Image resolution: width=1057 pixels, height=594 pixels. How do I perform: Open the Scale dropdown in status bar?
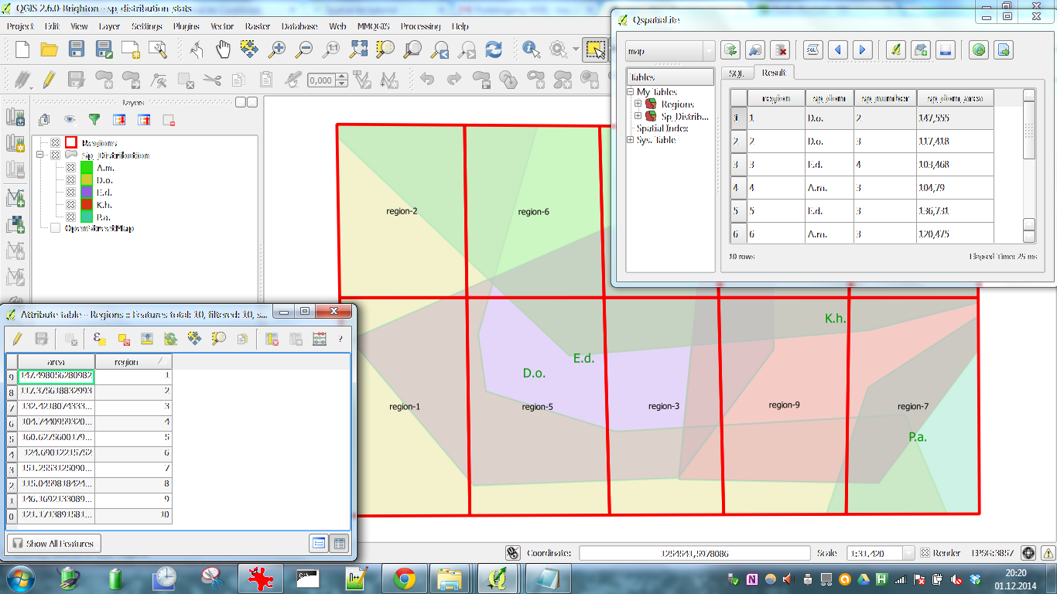[908, 553]
